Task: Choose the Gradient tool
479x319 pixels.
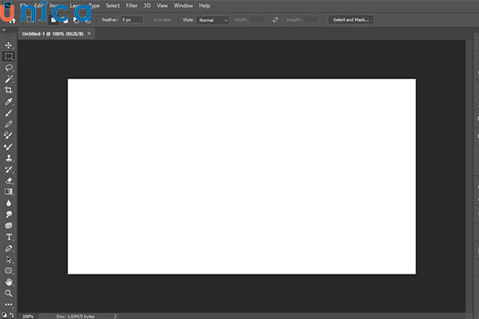Action: tap(9, 191)
